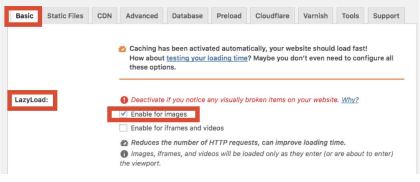Click the Why? link
Viewport: 420px width, 182px height.
click(350, 100)
